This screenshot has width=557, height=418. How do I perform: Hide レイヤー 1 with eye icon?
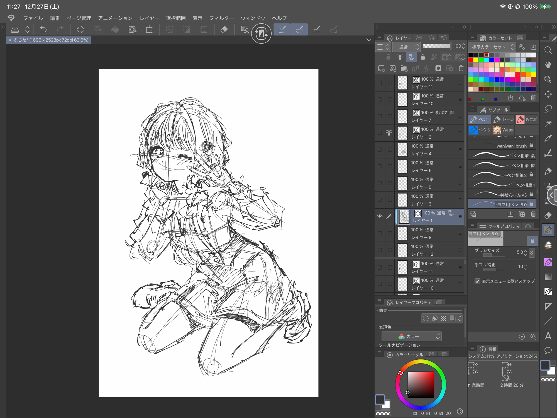point(380,216)
